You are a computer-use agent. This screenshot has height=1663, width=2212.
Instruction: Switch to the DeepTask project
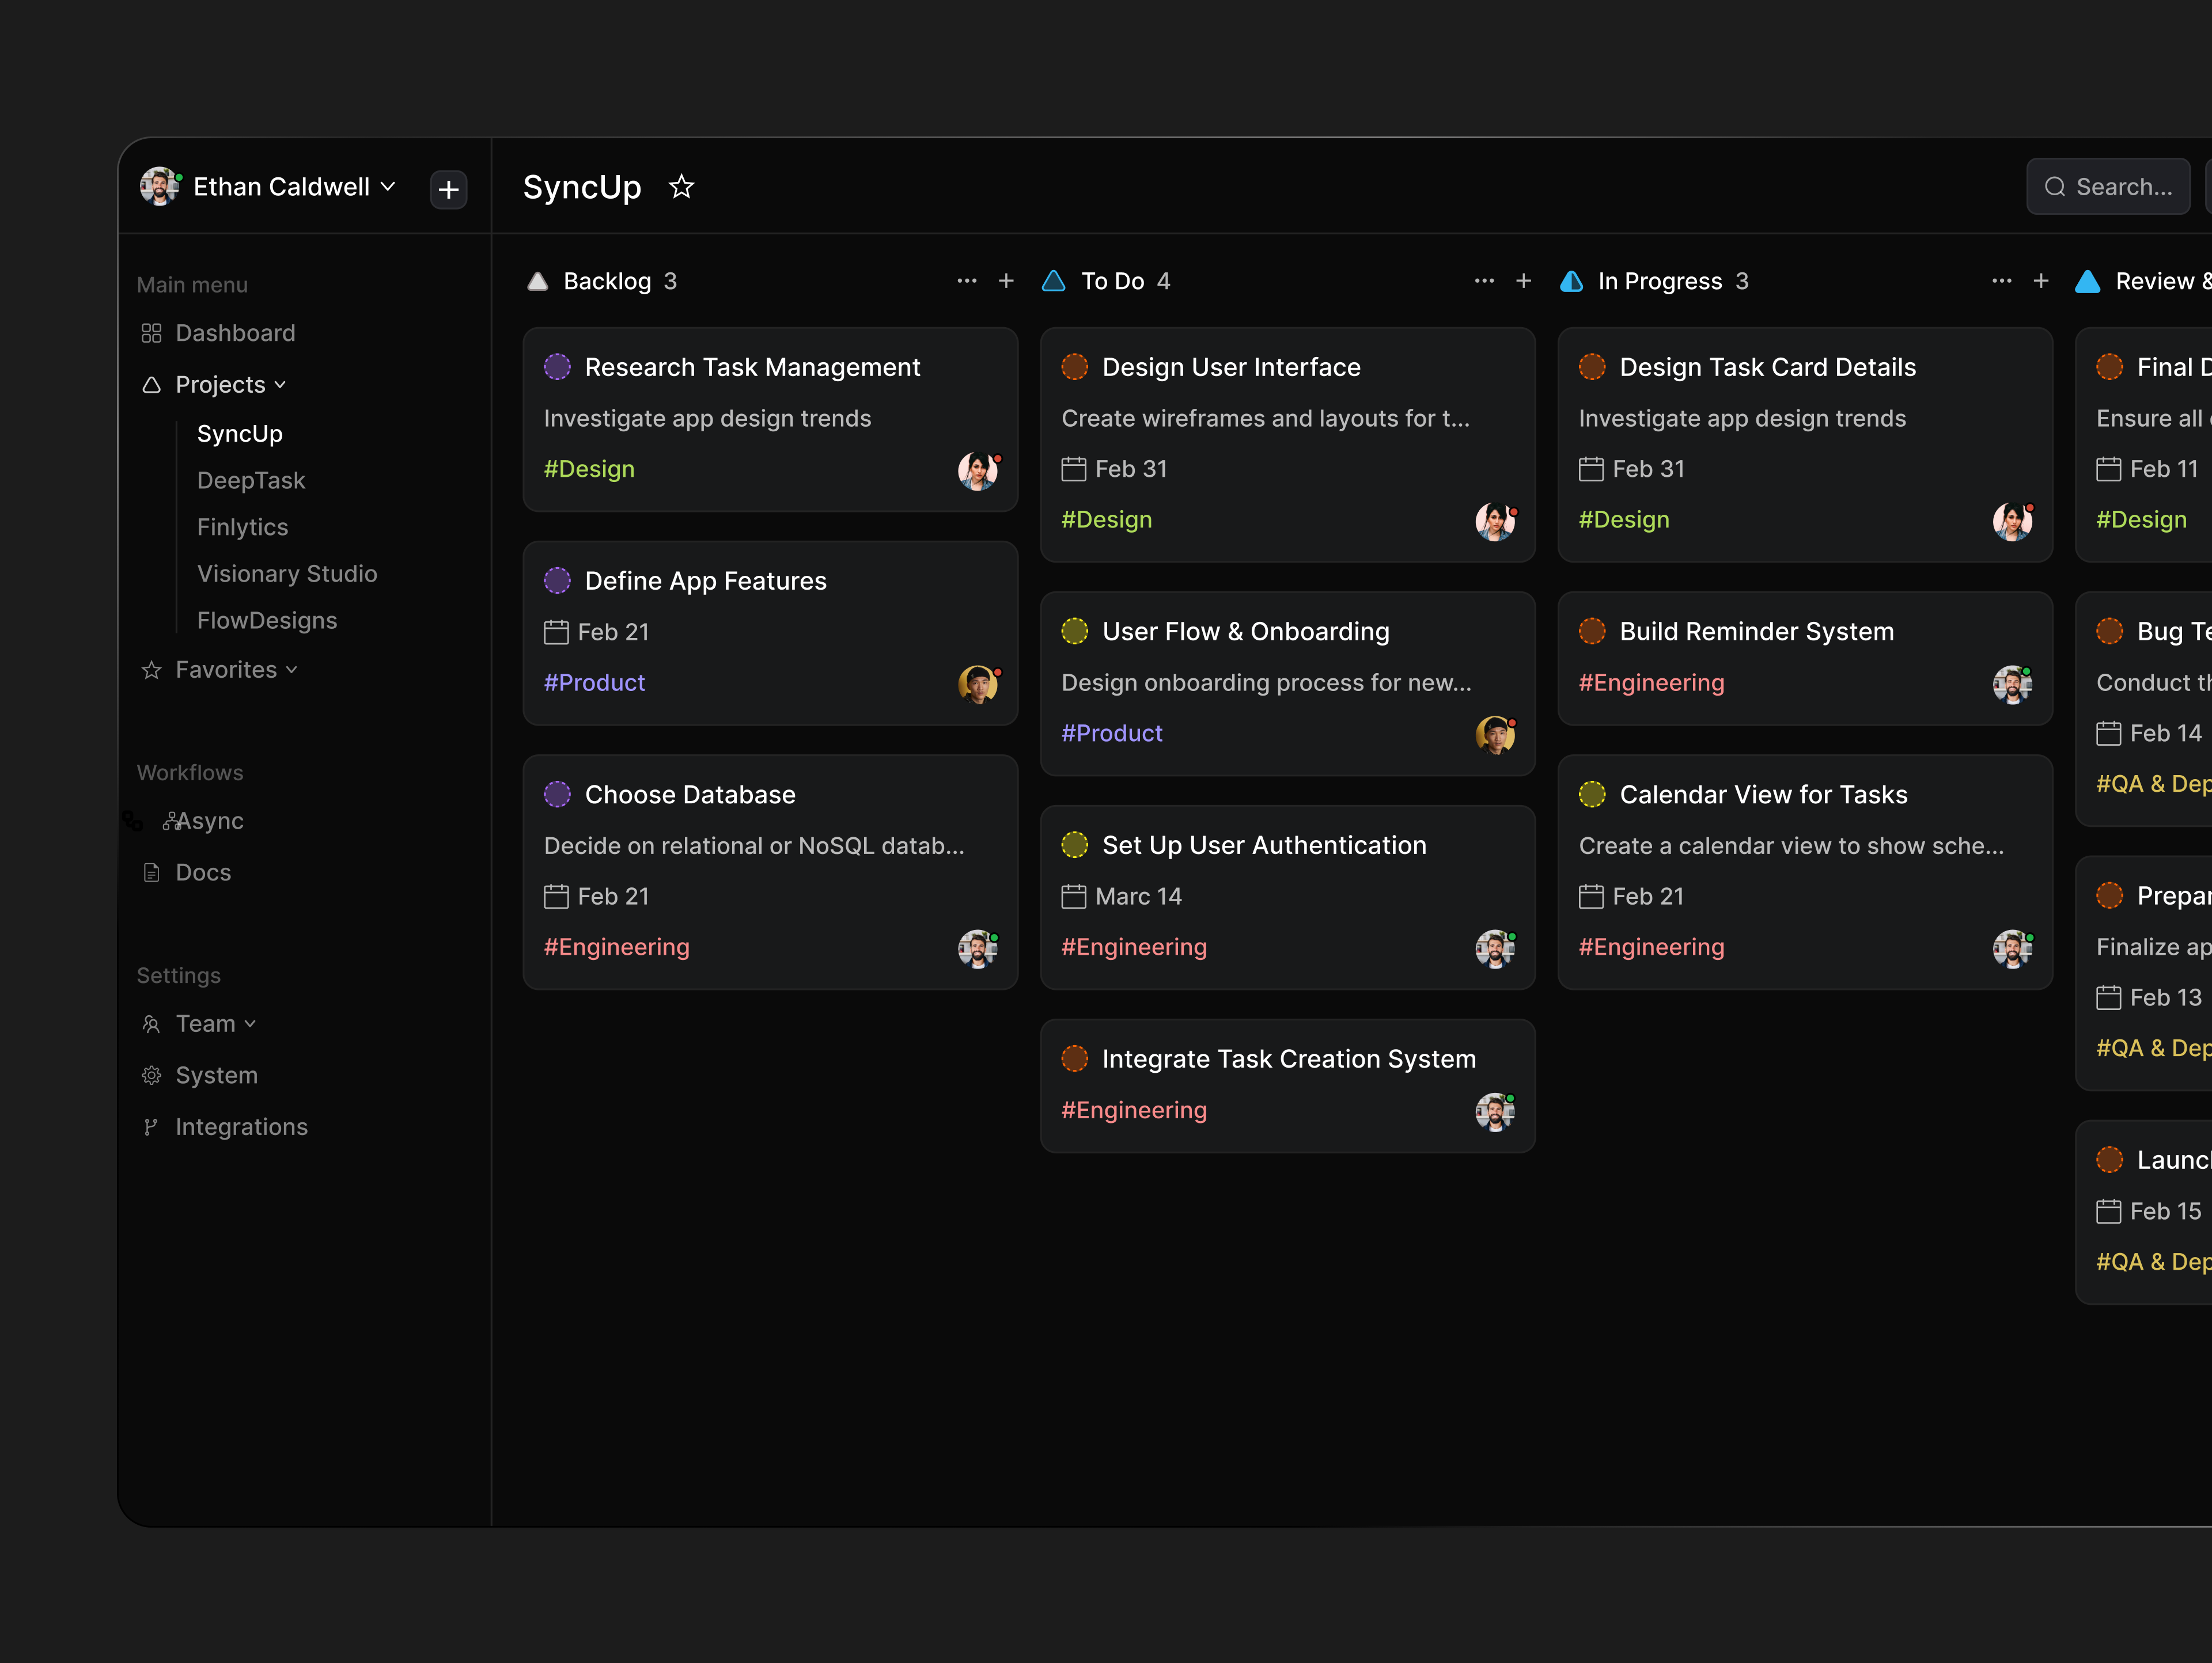coord(251,481)
